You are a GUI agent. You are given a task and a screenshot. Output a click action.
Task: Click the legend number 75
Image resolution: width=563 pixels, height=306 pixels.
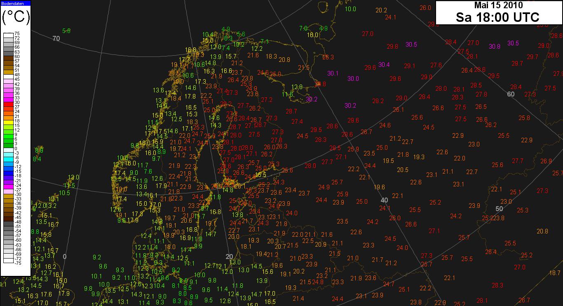point(17,33)
